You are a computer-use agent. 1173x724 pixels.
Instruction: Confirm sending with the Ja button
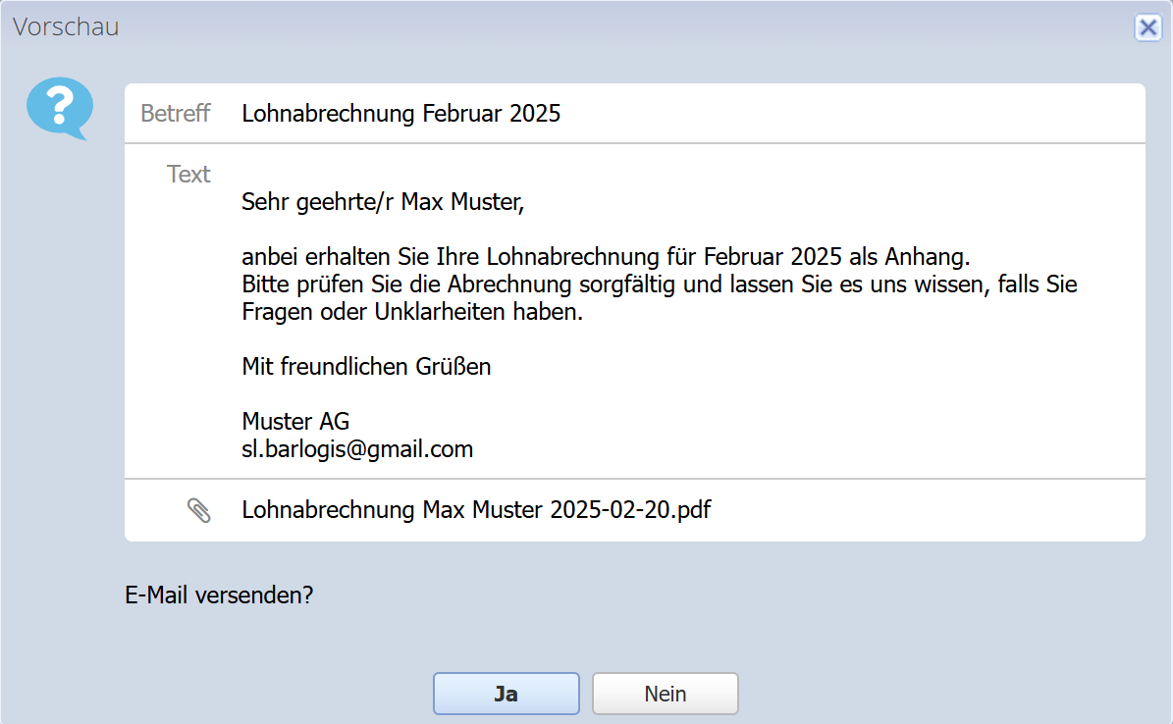506,695
